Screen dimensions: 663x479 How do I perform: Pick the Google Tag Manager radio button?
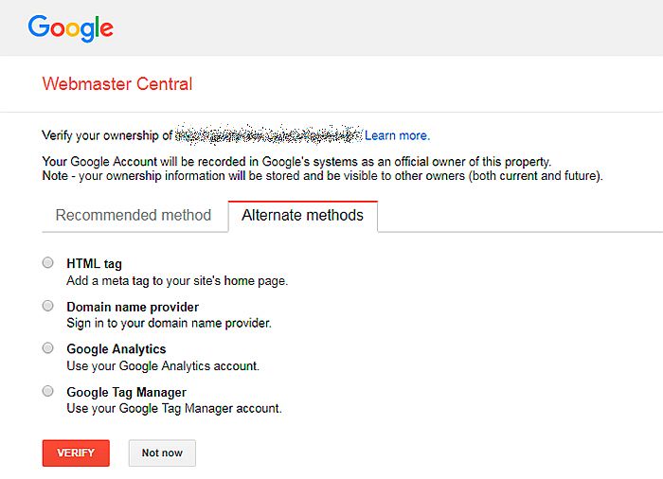click(x=48, y=391)
